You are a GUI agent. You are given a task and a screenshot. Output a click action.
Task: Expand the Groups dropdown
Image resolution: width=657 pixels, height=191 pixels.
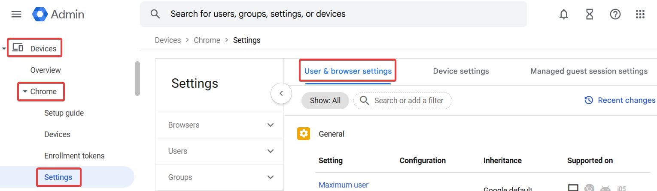click(x=271, y=177)
